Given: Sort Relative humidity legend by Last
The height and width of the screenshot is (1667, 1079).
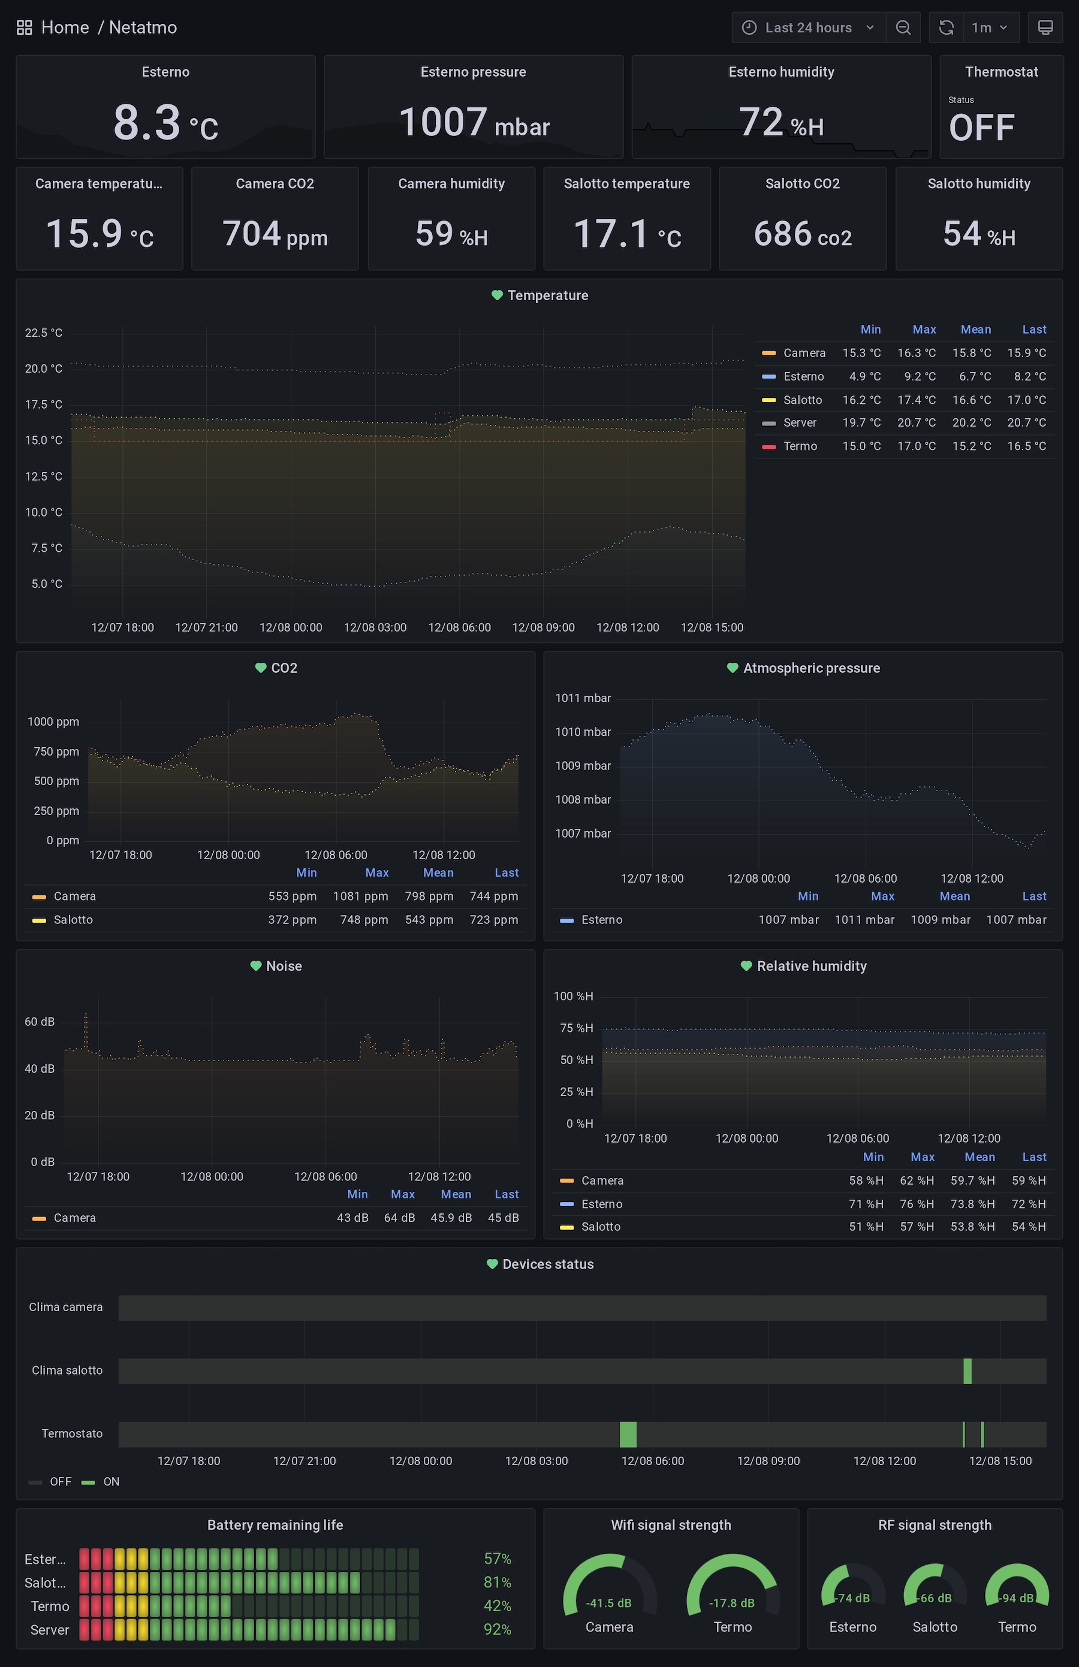Looking at the screenshot, I should point(1034,1157).
